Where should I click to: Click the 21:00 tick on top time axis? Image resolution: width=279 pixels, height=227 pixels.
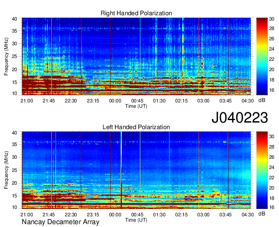(27, 101)
